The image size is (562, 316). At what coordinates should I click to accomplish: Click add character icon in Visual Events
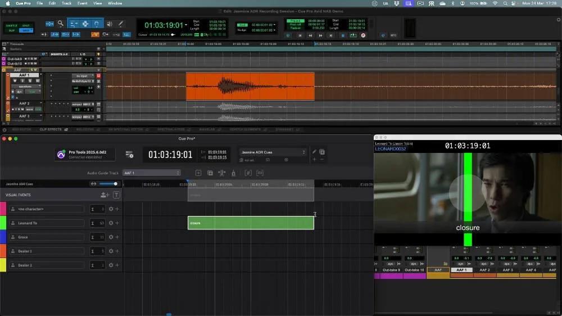(105, 195)
